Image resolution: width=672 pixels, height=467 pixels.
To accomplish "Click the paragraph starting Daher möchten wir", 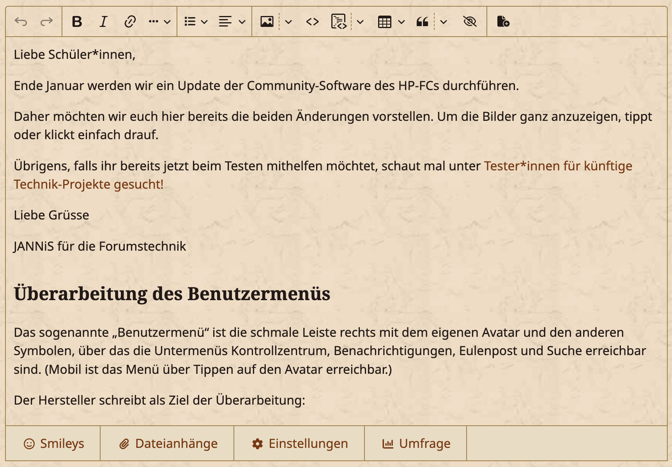I will coord(333,126).
